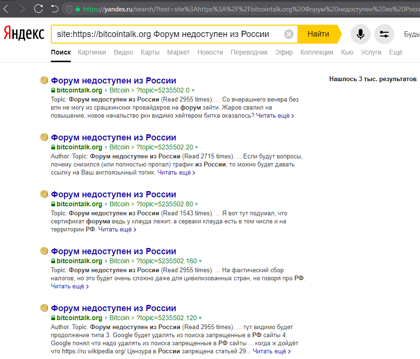Switch to the Видео tab
The image size is (420, 359).
click(123, 52)
